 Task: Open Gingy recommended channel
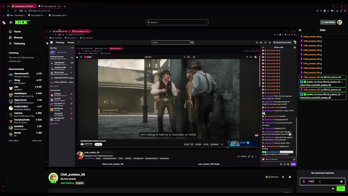click(25, 81)
